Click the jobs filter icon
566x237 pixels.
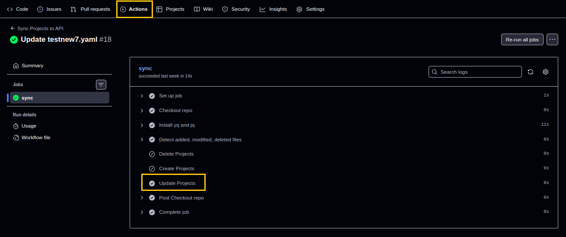pos(101,84)
